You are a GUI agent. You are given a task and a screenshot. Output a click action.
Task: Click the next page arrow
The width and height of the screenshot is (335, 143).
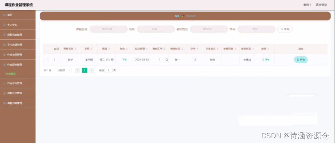click(92, 71)
